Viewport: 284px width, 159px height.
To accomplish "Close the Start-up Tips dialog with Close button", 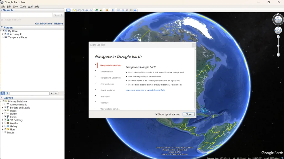I will (x=189, y=114).
